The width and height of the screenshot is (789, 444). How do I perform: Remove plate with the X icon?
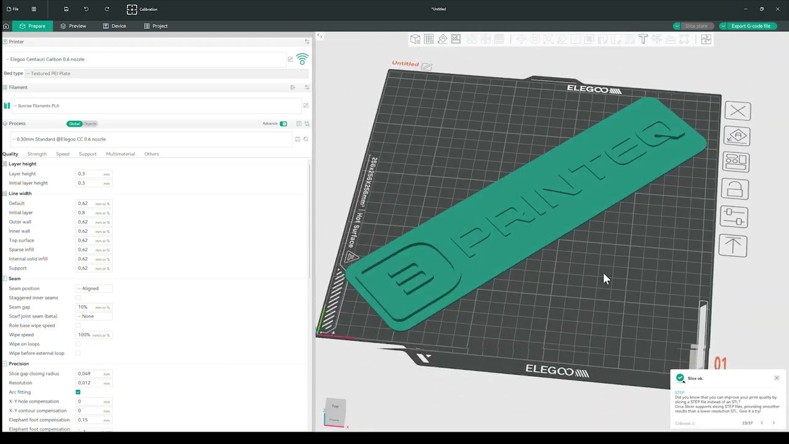[738, 111]
